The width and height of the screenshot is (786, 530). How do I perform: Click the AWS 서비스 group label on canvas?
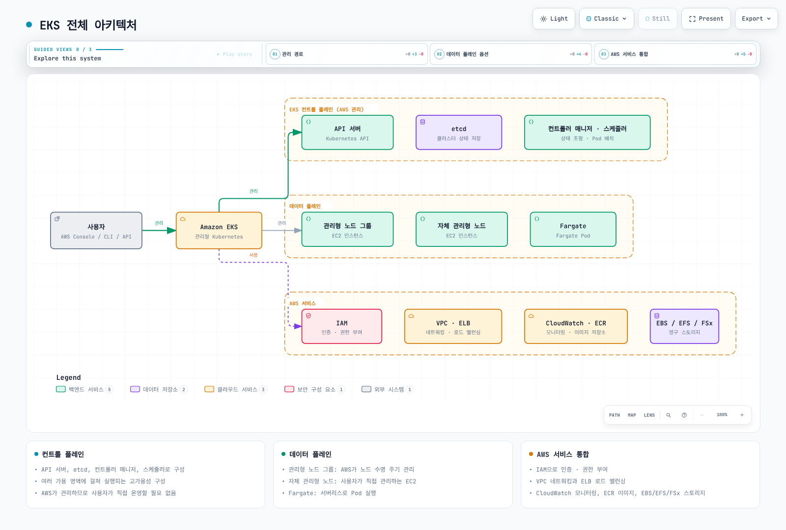click(303, 303)
